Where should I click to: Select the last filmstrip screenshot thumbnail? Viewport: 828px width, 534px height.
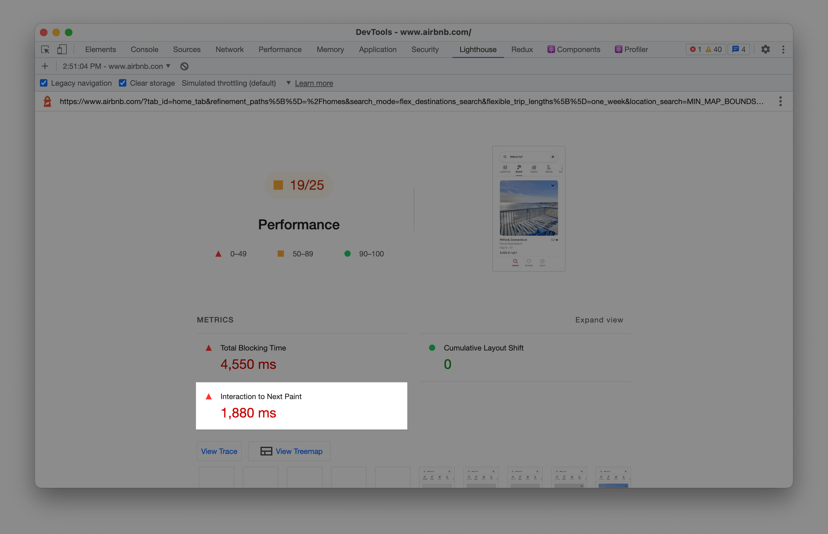coord(613,480)
